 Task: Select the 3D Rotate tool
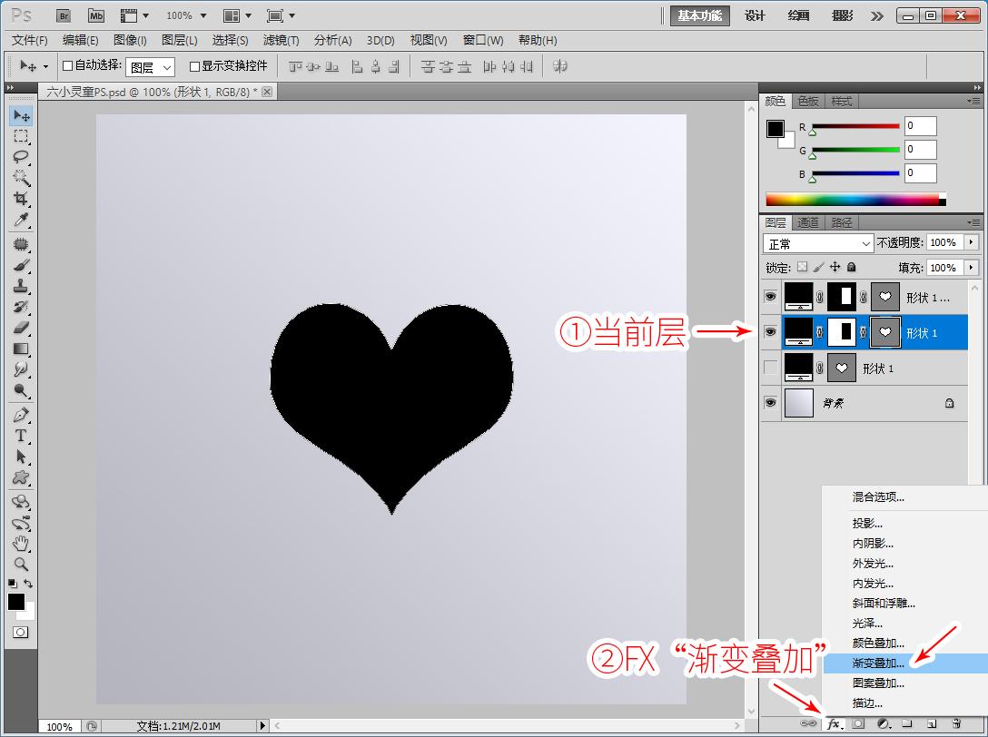tap(21, 502)
